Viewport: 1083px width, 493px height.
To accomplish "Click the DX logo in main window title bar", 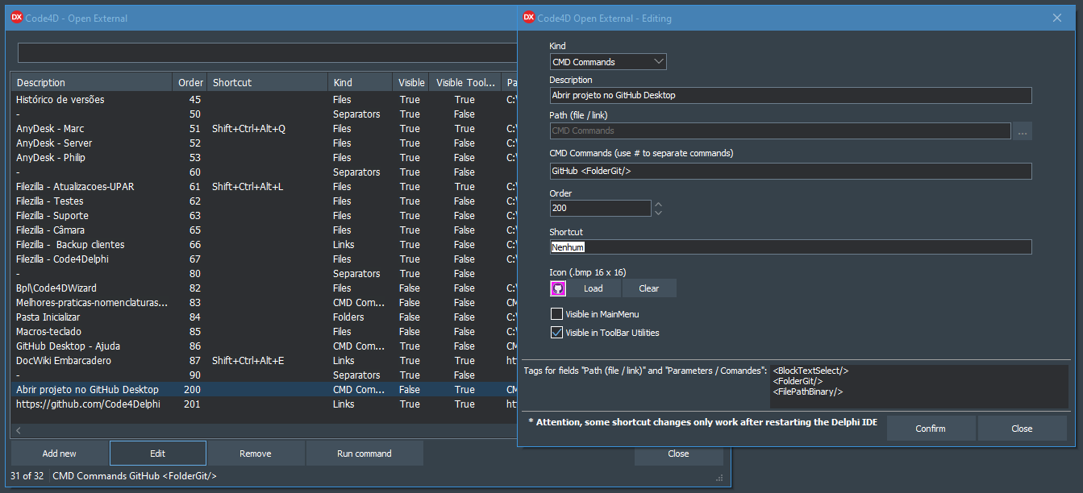I will click(16, 17).
